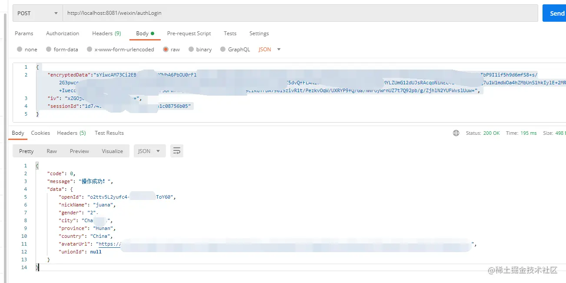This screenshot has height=283, width=566.
Task: Open the orange JSON body format dropdown
Action: point(270,50)
